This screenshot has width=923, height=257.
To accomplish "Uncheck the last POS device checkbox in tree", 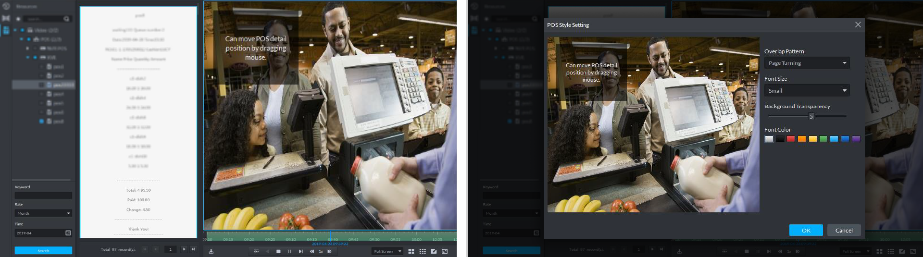I will [42, 122].
